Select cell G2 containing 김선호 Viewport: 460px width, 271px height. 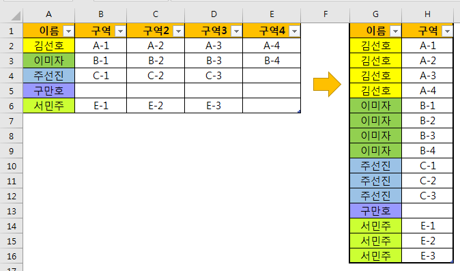(x=375, y=46)
